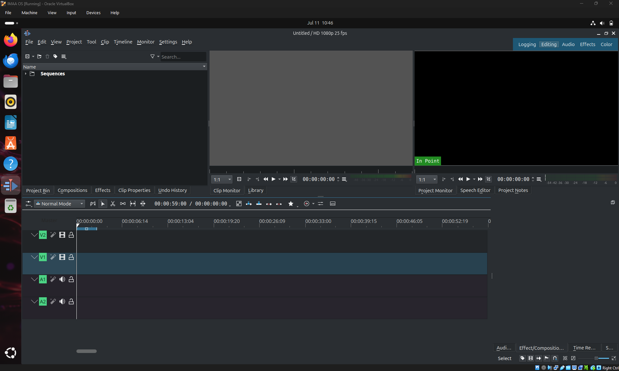This screenshot has width=619, height=371.
Task: Open the Project menu
Action: coord(74,42)
